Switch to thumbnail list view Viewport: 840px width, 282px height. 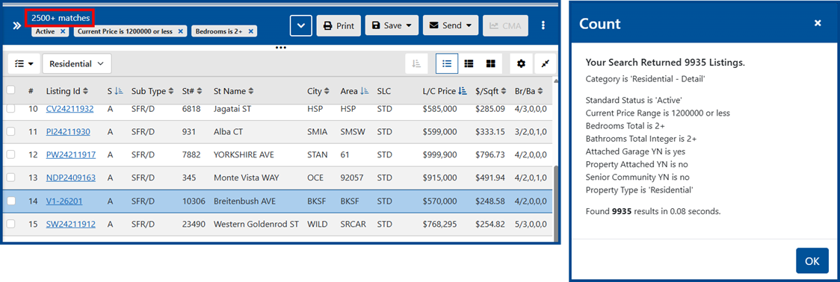click(x=469, y=63)
